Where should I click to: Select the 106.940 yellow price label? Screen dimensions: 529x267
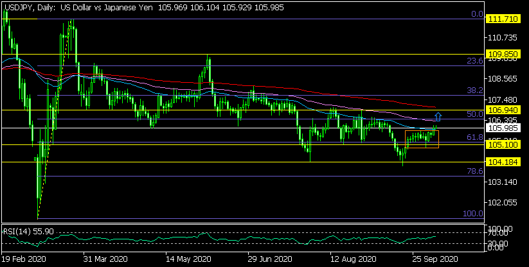tap(503, 110)
